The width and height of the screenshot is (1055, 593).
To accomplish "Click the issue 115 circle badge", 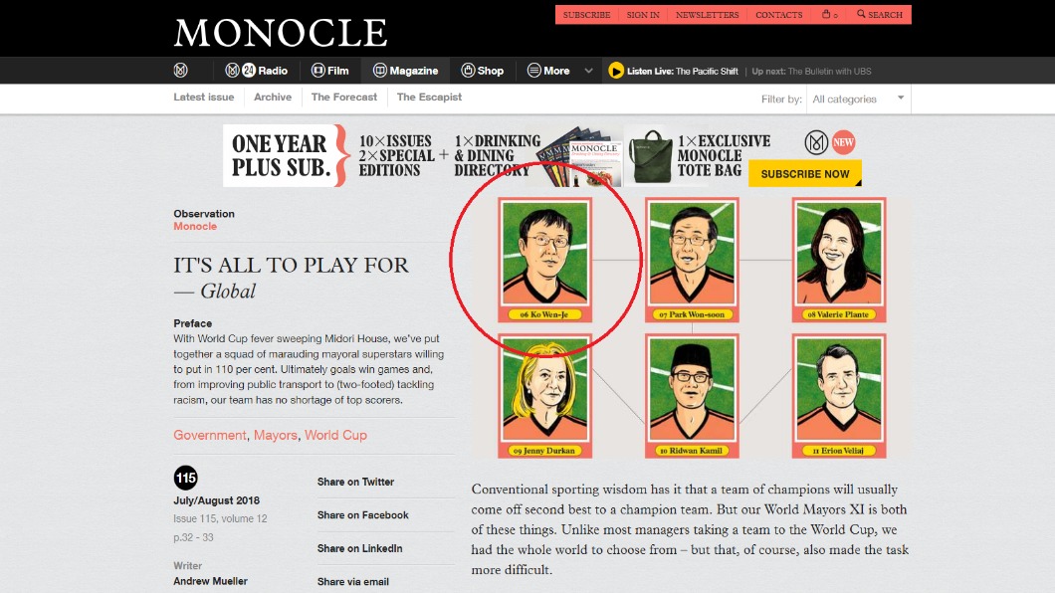I will (186, 478).
